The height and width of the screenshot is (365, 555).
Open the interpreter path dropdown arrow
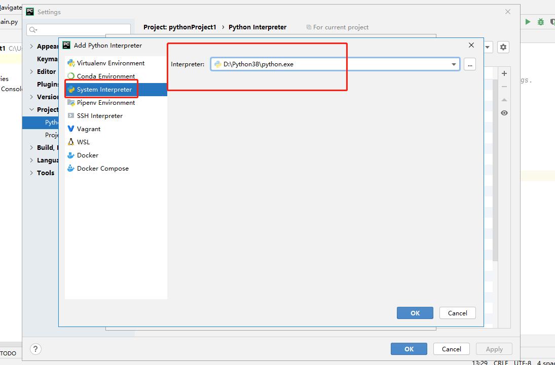453,64
